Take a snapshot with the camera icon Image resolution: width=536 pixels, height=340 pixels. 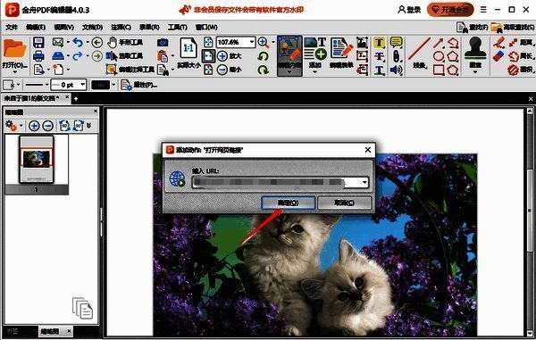(163, 42)
